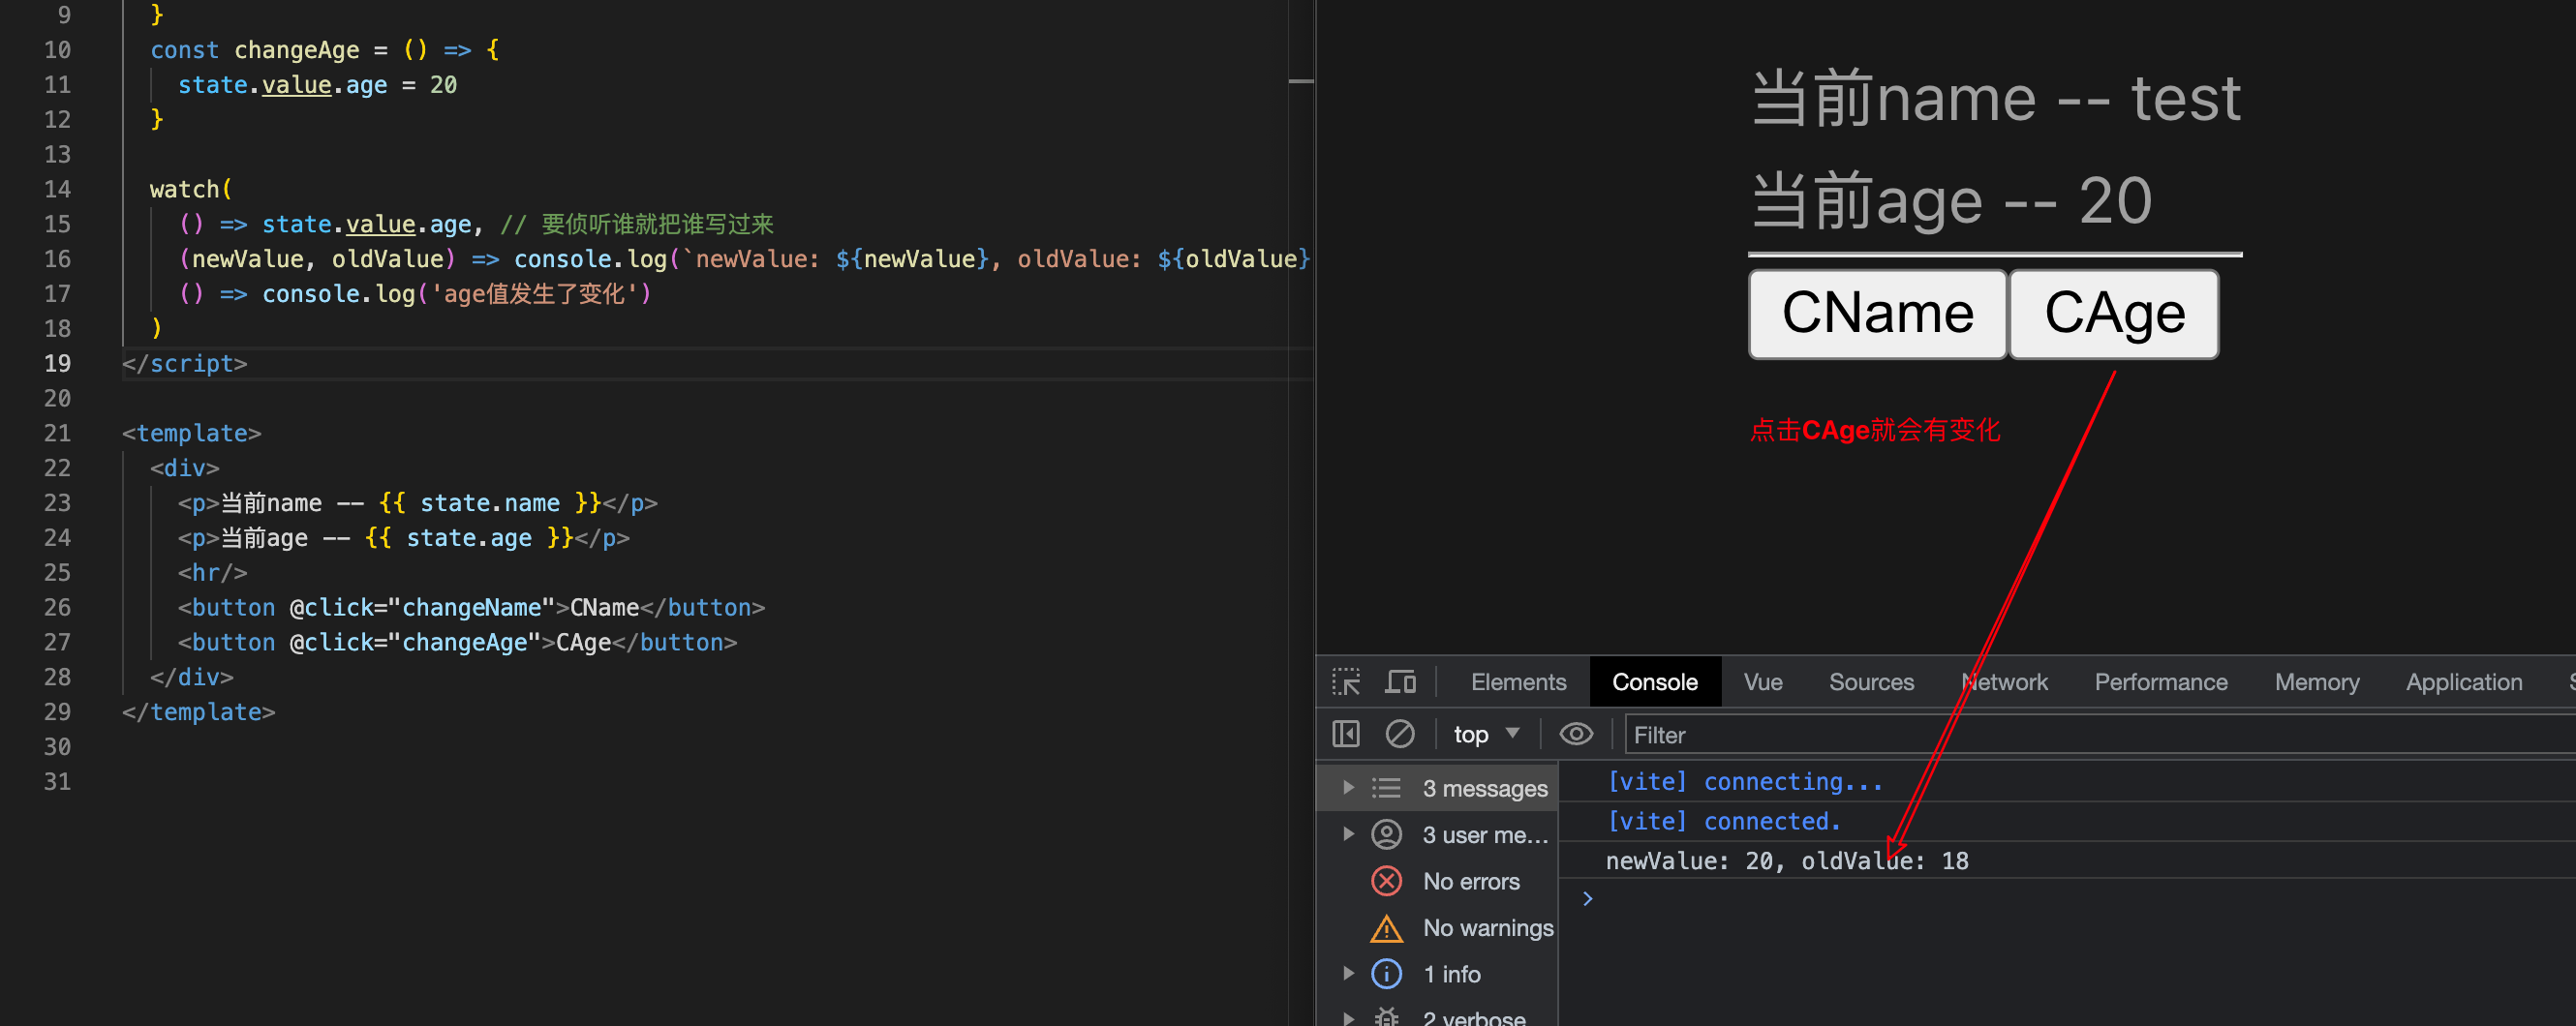Viewport: 2576px width, 1026px height.
Task: Expand the 1 info group
Action: tap(1348, 973)
